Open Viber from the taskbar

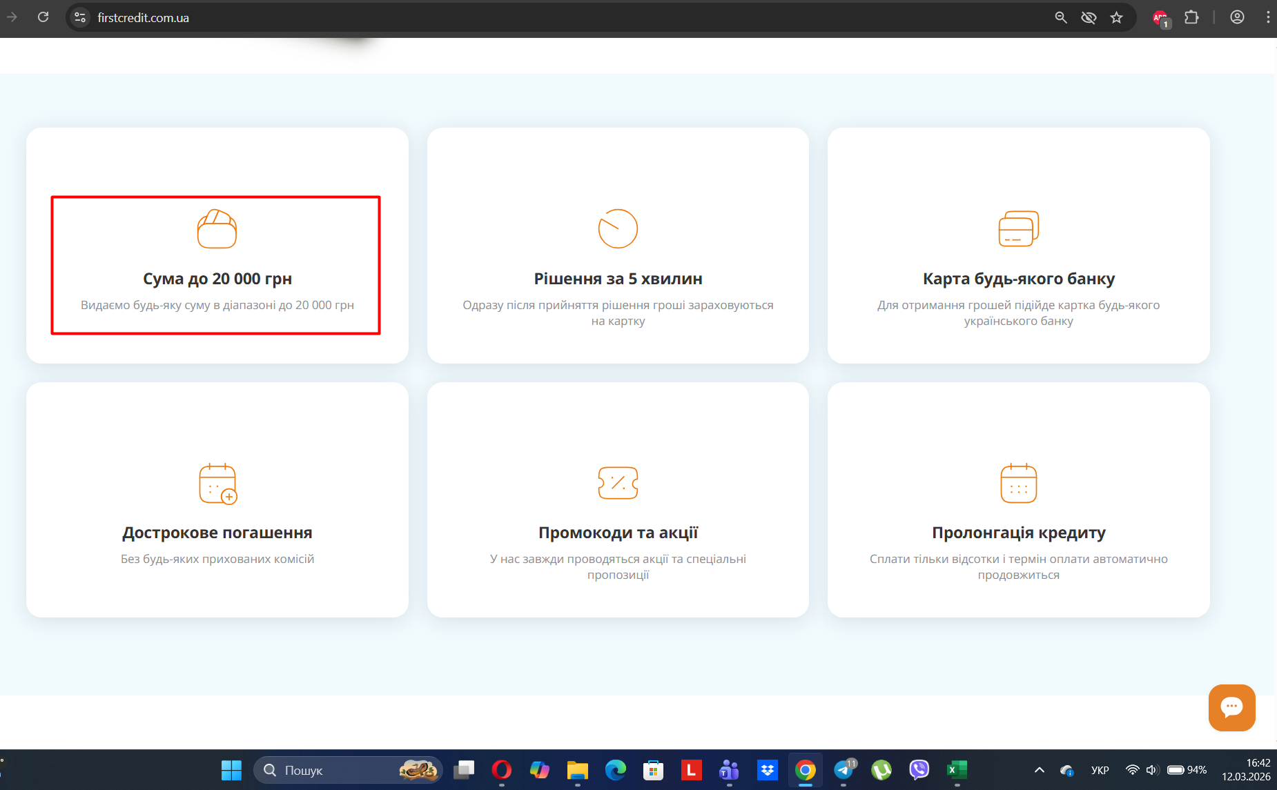pos(919,770)
